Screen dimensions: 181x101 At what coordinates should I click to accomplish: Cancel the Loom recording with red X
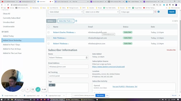[27, 89]
